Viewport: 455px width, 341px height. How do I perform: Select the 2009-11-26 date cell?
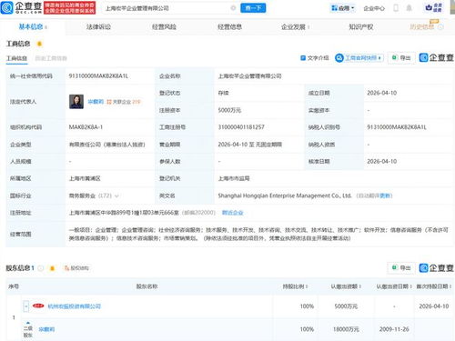(394, 329)
